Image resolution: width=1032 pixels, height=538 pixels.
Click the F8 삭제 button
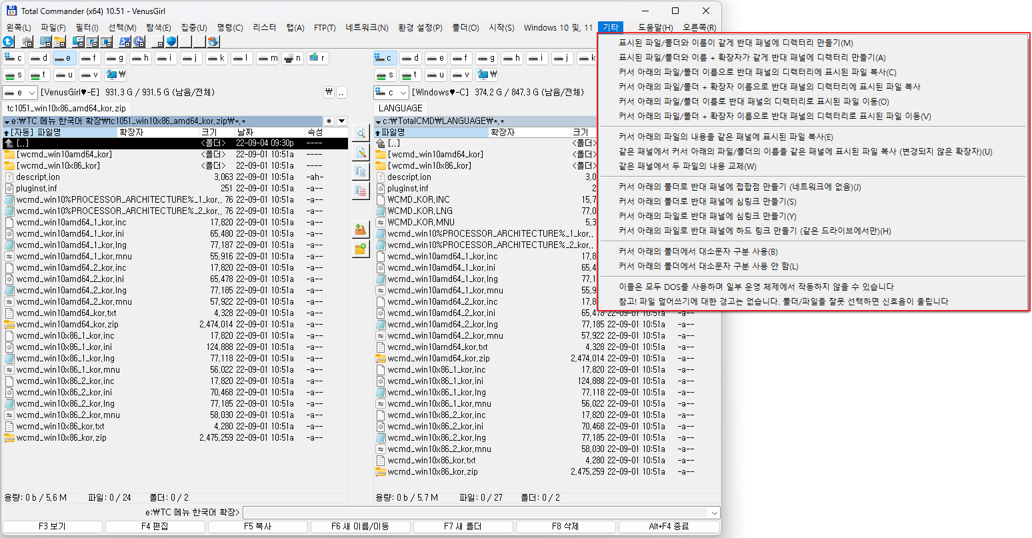(566, 527)
